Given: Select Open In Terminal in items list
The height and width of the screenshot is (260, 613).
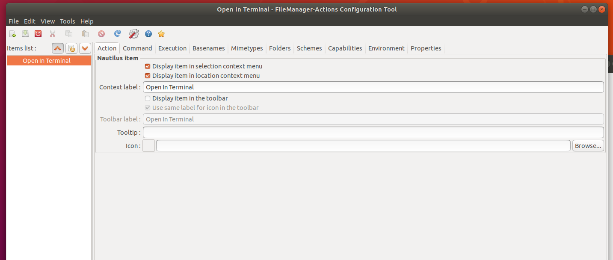Looking at the screenshot, I should [x=49, y=61].
